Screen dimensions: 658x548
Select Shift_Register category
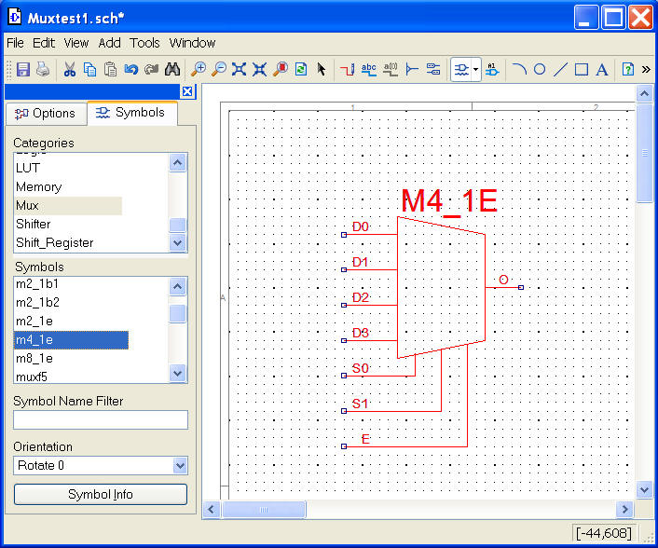pos(55,242)
